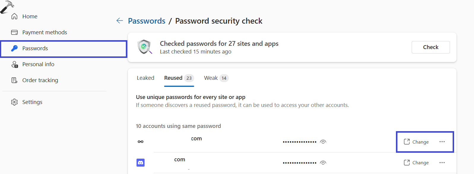
Task: Click the key icon next to Passwords
Action: (14, 48)
